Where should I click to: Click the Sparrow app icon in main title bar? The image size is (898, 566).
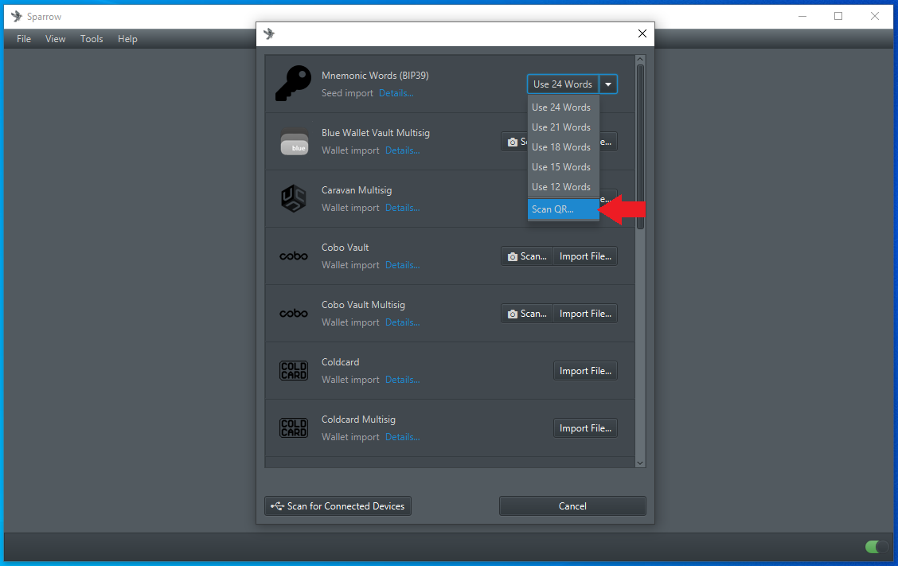pyautogui.click(x=17, y=16)
